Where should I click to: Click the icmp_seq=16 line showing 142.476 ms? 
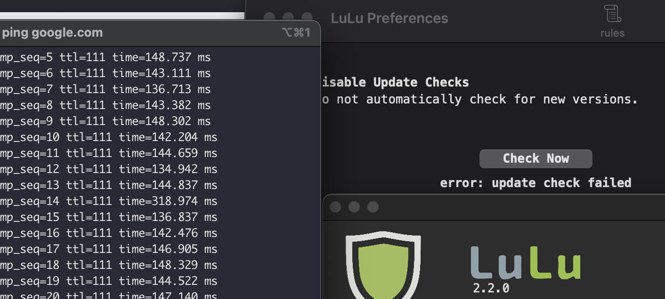click(109, 233)
